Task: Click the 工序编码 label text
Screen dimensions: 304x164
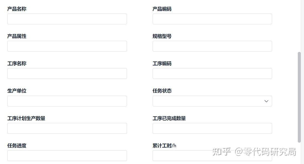Action: pos(162,63)
